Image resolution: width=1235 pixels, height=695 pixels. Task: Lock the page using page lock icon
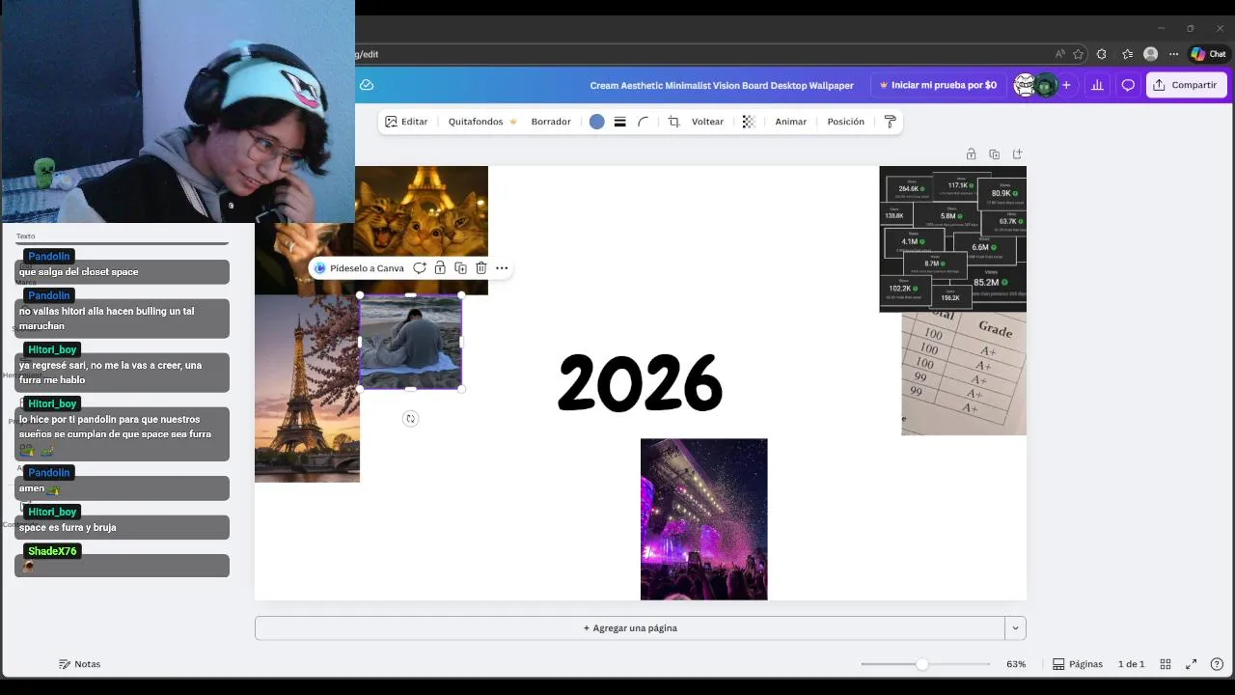click(x=971, y=154)
